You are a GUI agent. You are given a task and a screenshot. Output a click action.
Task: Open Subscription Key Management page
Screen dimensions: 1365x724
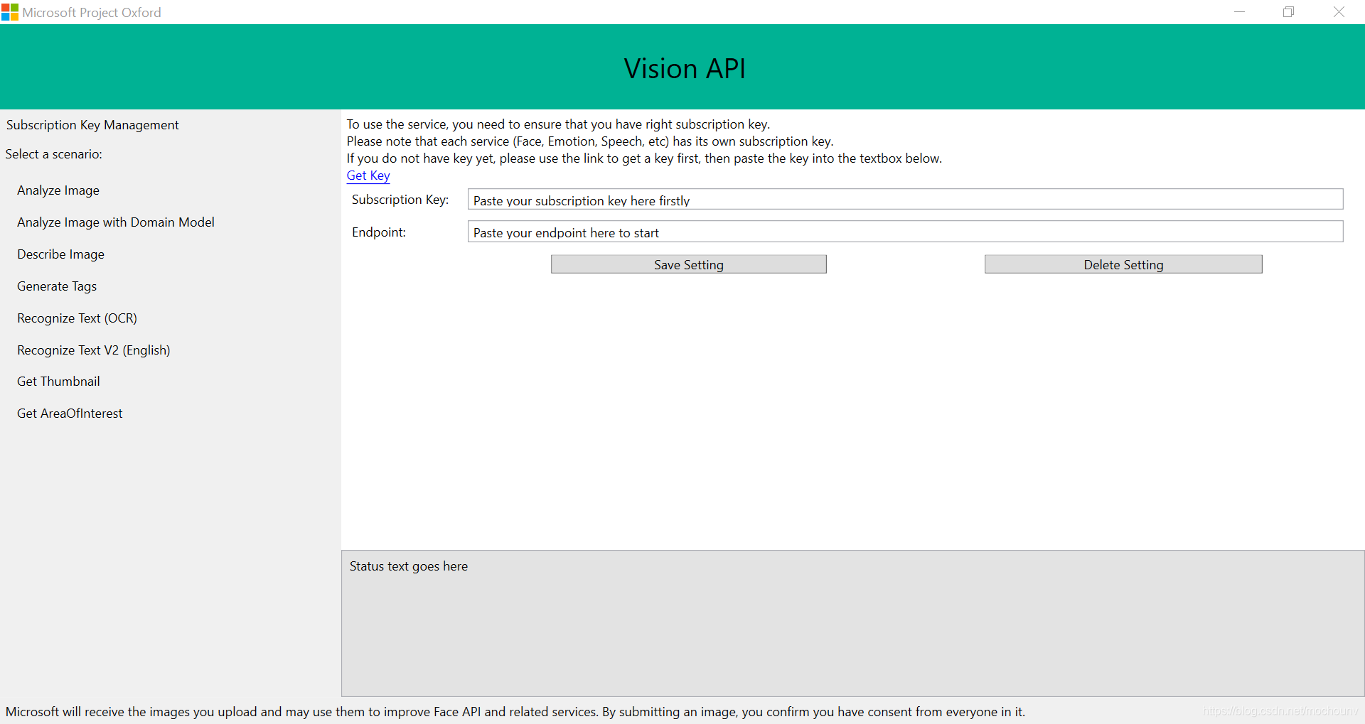coord(92,125)
